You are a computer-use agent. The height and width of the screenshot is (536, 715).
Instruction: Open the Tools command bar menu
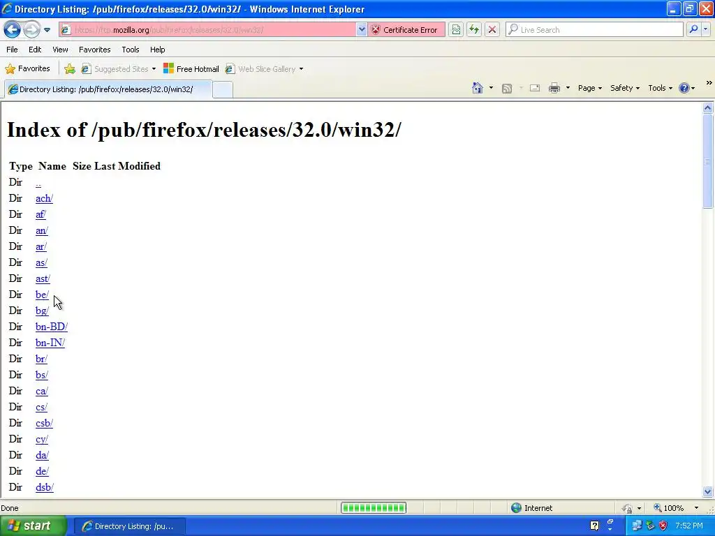(660, 89)
